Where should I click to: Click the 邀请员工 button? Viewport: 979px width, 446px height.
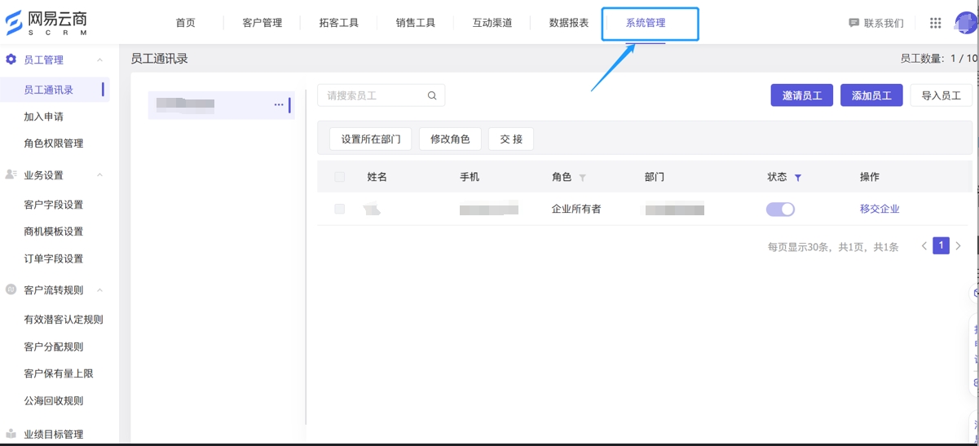(x=801, y=95)
